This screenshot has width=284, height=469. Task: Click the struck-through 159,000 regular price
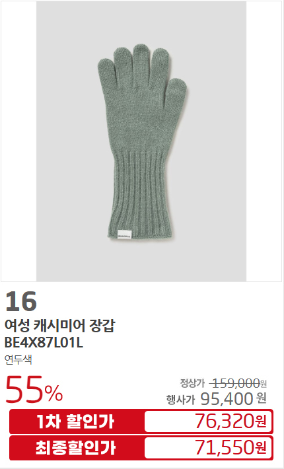tap(236, 383)
